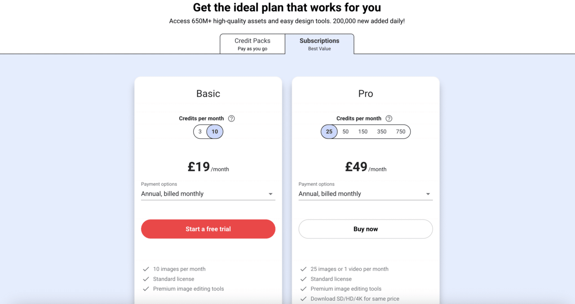Click the checkmark beside Basic's 'Standard license'
The width and height of the screenshot is (575, 304).
point(146,279)
